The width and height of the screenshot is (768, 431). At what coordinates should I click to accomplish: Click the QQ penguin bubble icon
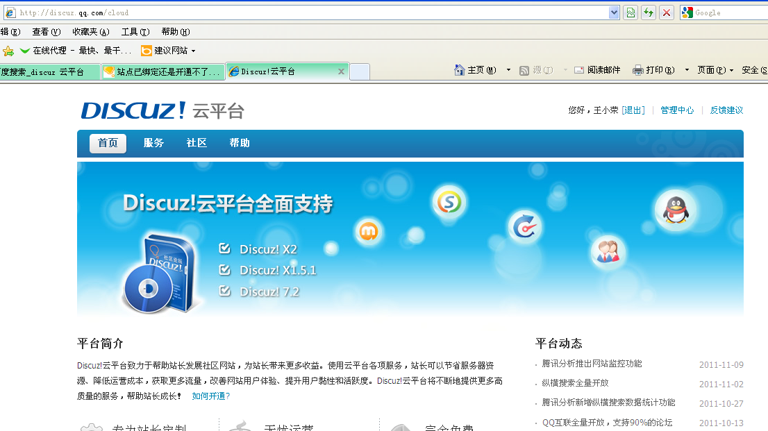(x=676, y=210)
